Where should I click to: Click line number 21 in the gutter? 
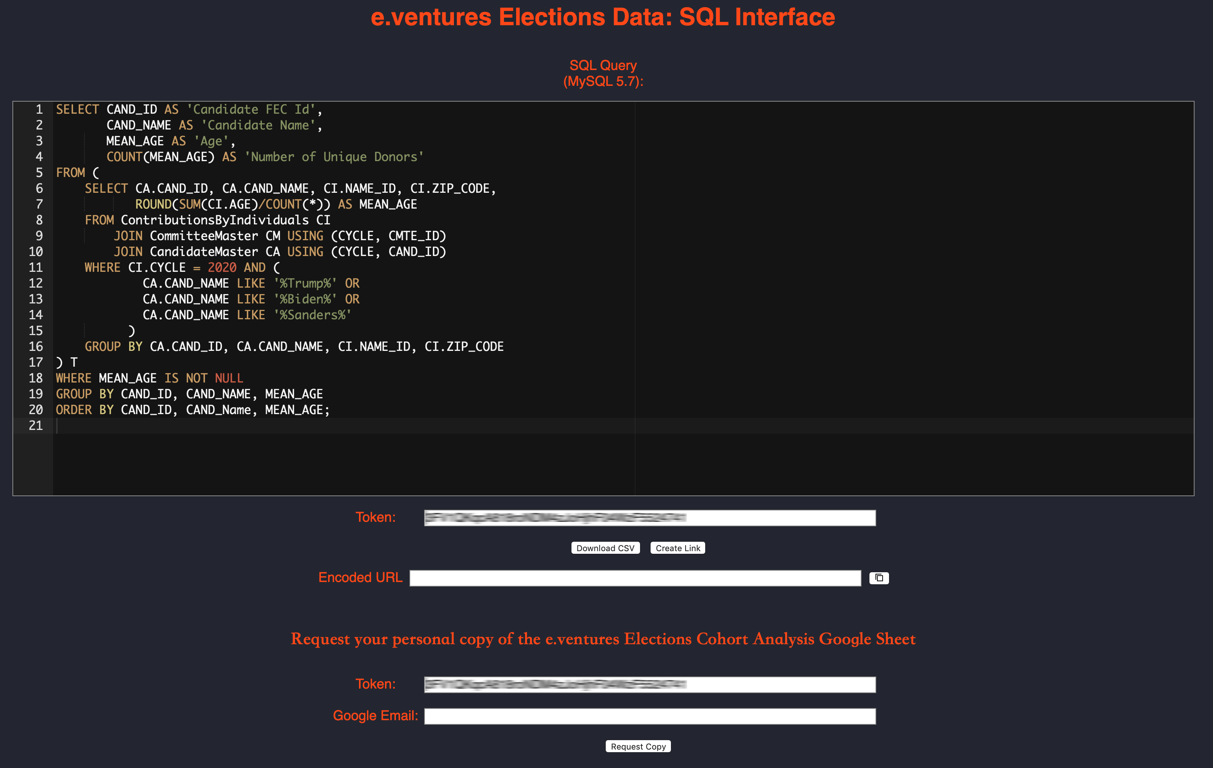click(x=36, y=426)
